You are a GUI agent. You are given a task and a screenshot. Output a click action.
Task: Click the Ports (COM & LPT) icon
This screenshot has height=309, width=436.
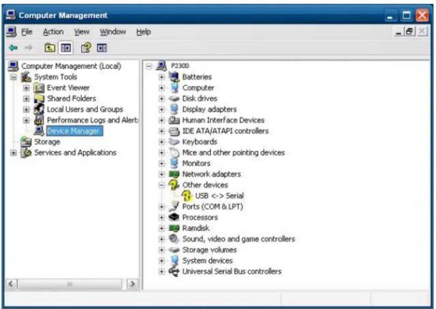174,207
